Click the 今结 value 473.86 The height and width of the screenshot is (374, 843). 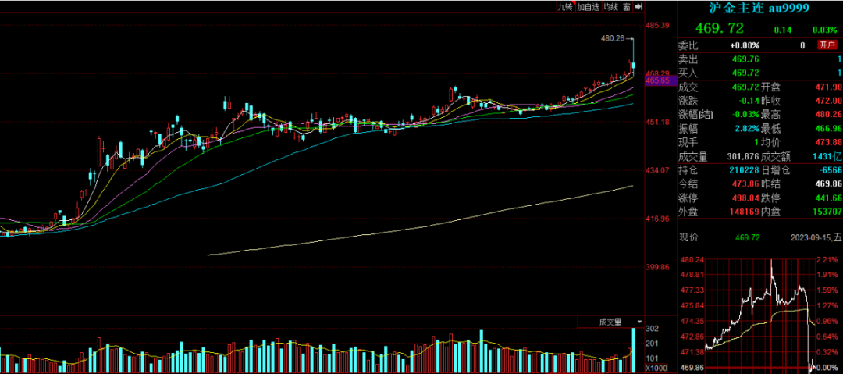(x=745, y=184)
